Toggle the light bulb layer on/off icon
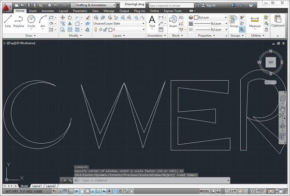 [96, 30]
